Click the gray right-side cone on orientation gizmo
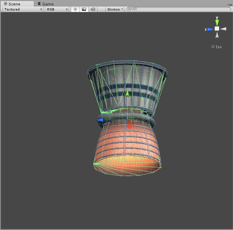Screen dimensions: 233x230 [x=223, y=29]
